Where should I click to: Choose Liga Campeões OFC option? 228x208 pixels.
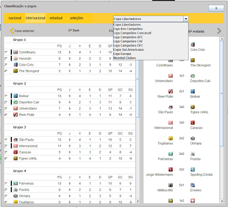pyautogui.click(x=150, y=46)
